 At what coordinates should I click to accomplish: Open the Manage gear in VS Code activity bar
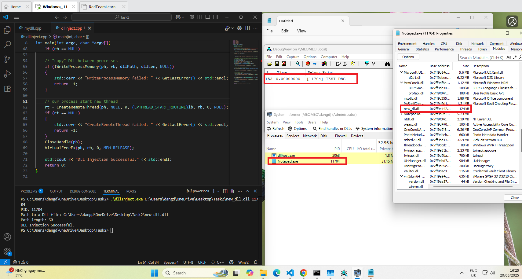click(x=7, y=251)
